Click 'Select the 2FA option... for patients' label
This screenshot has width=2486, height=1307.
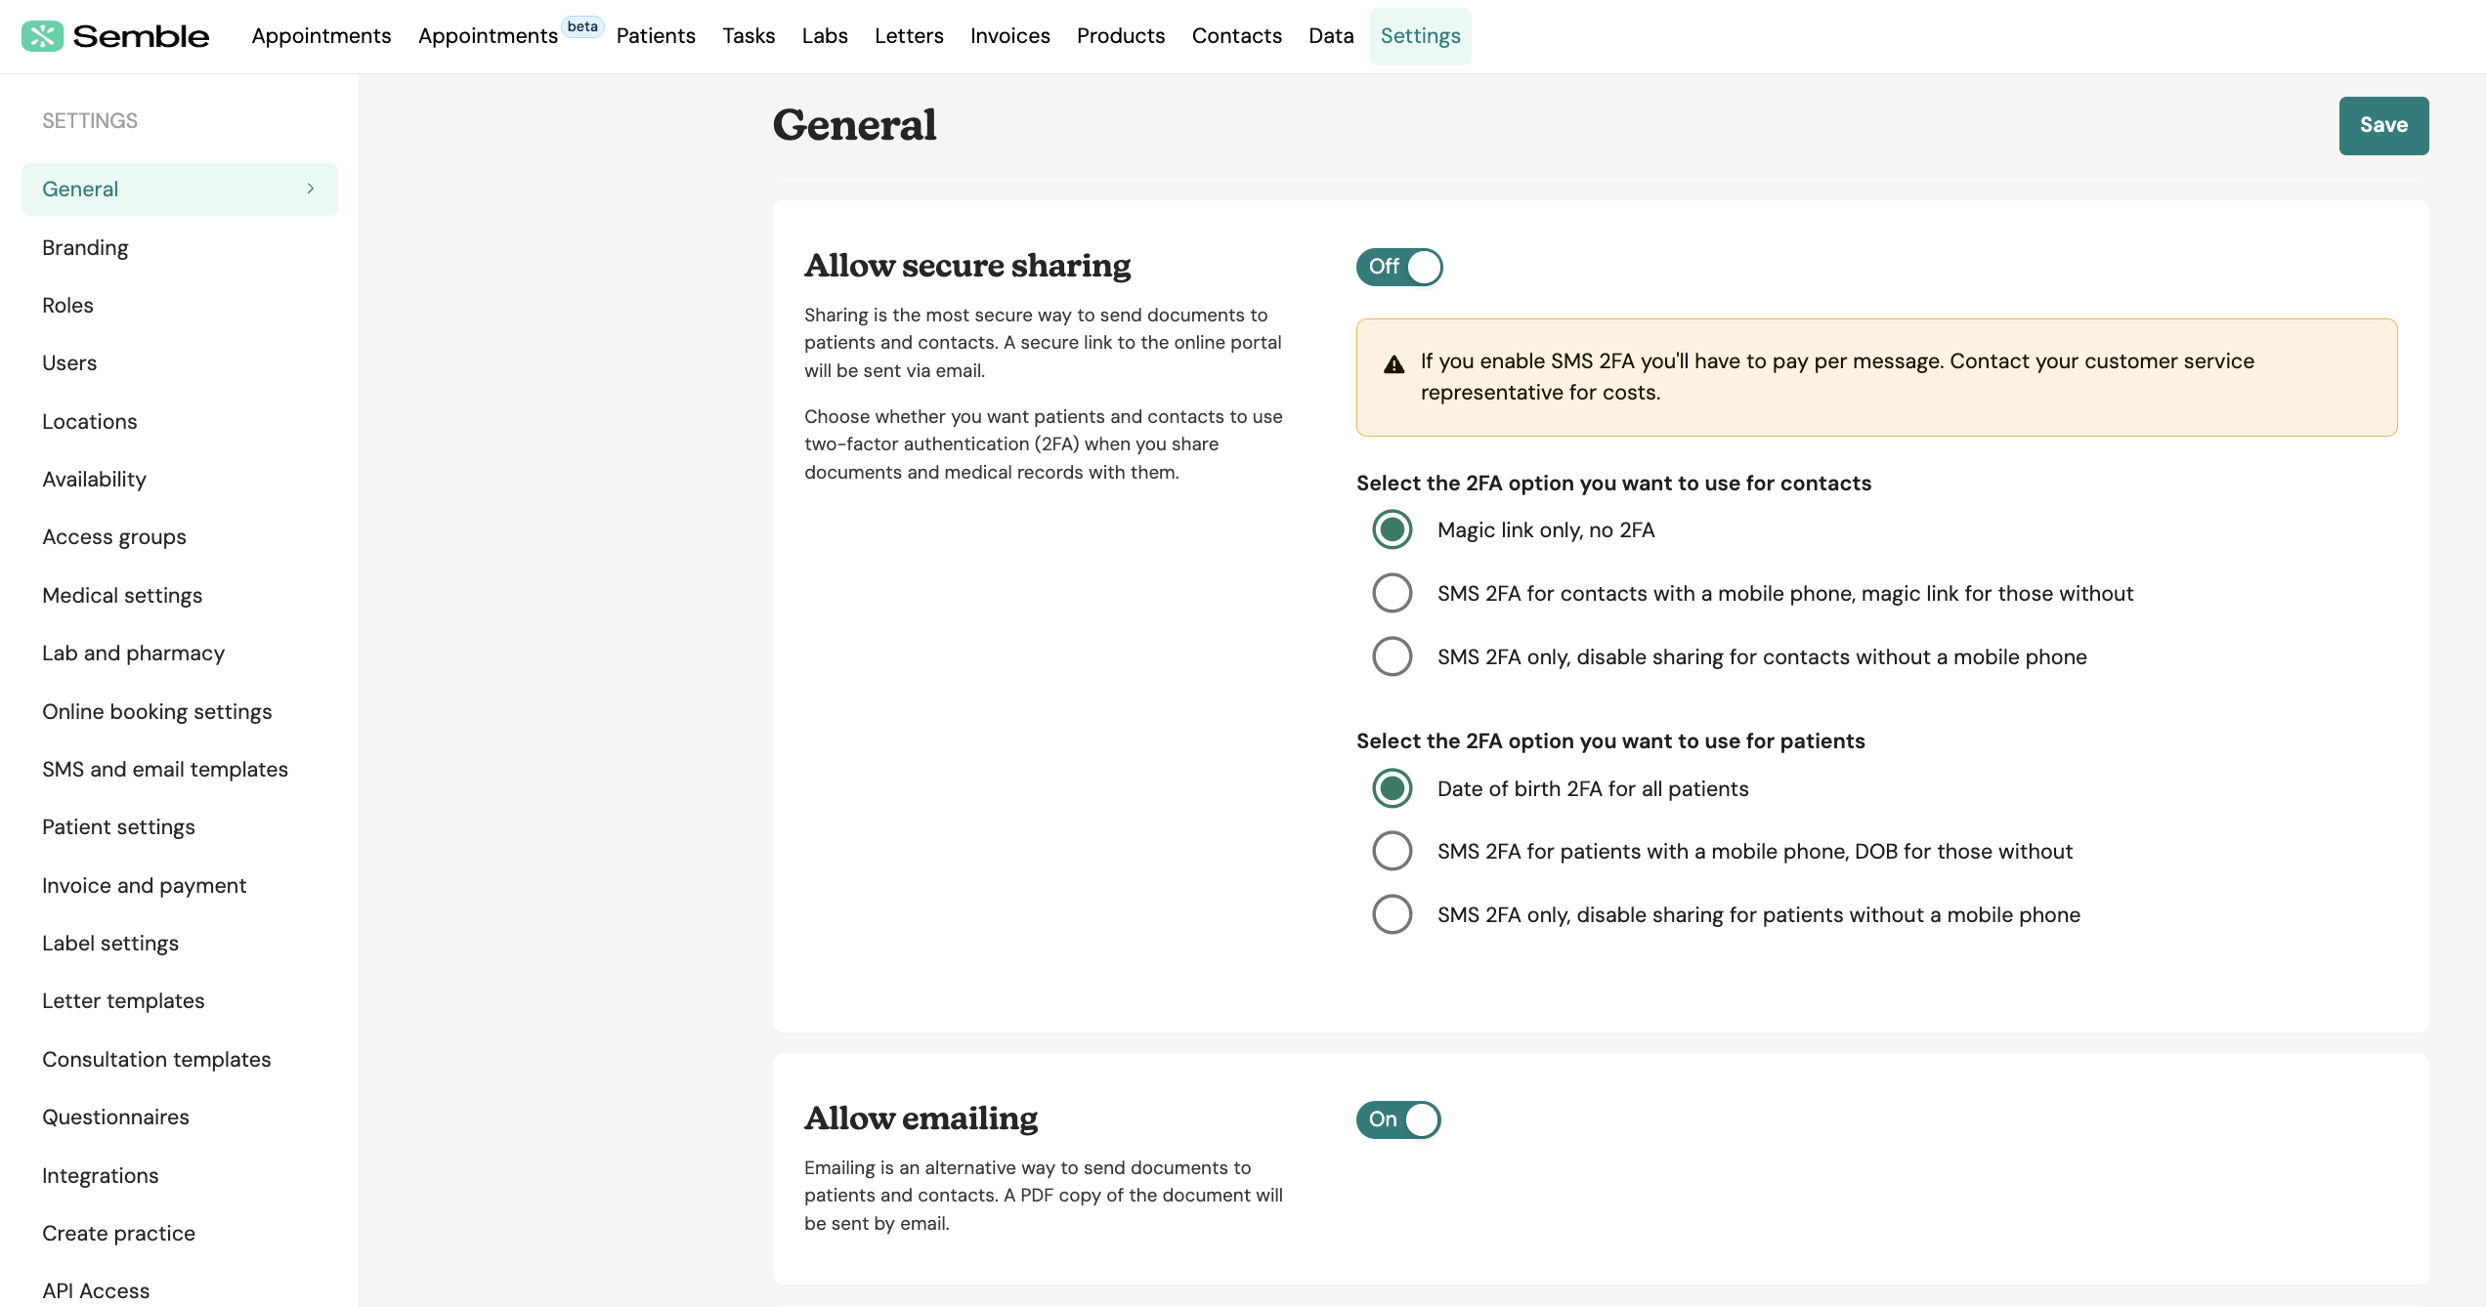pos(1610,740)
